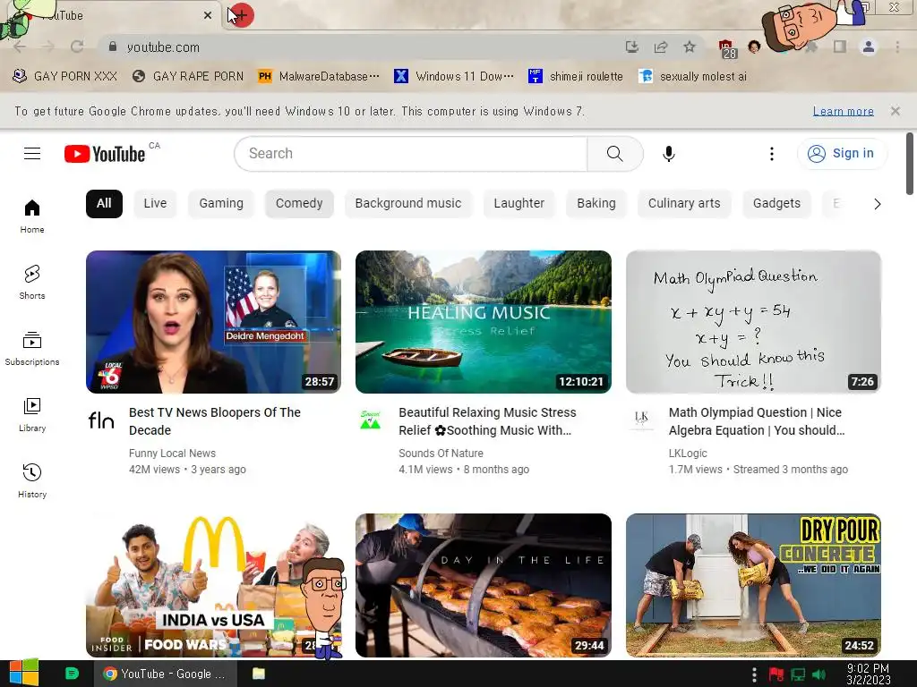Click the page vertical scrollbar
This screenshot has width=917, height=687.
click(x=910, y=164)
